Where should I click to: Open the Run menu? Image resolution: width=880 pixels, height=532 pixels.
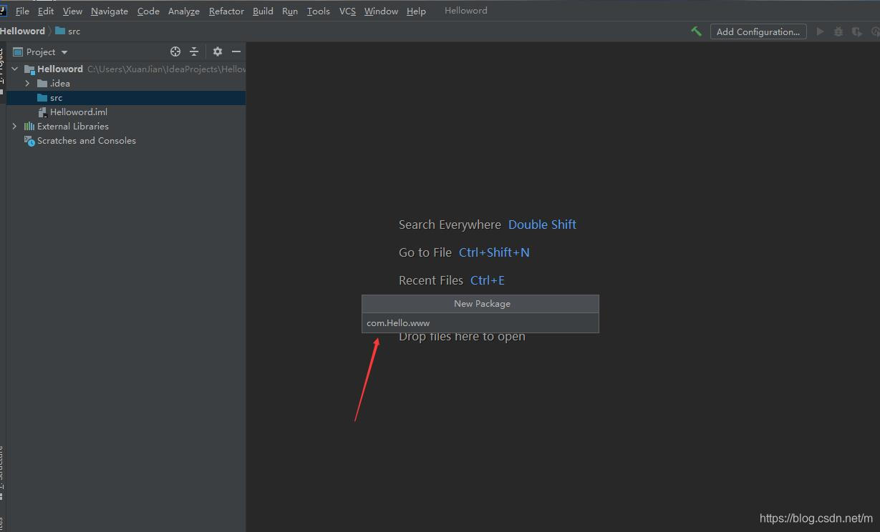pyautogui.click(x=290, y=11)
